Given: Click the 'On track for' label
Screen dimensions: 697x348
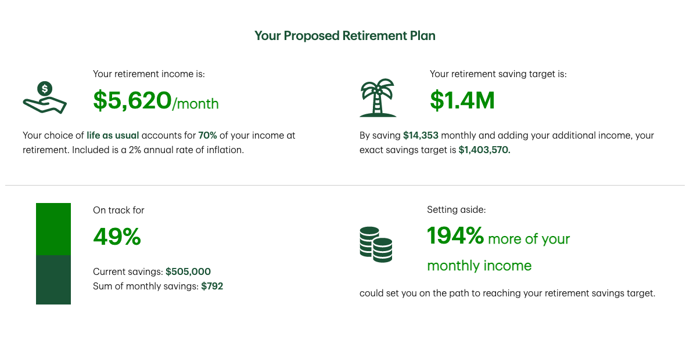Looking at the screenshot, I should [118, 210].
